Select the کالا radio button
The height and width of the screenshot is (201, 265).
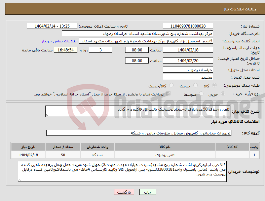point(214,85)
